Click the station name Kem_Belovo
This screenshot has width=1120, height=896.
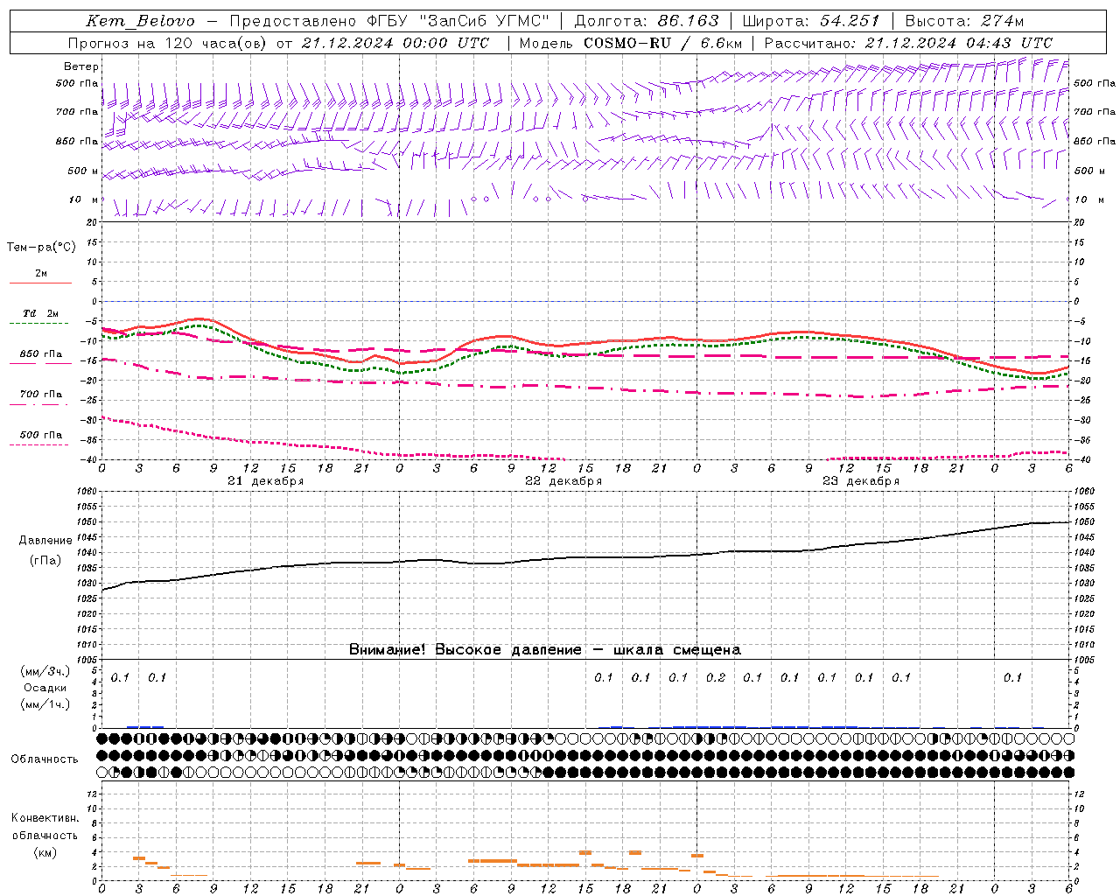point(140,21)
